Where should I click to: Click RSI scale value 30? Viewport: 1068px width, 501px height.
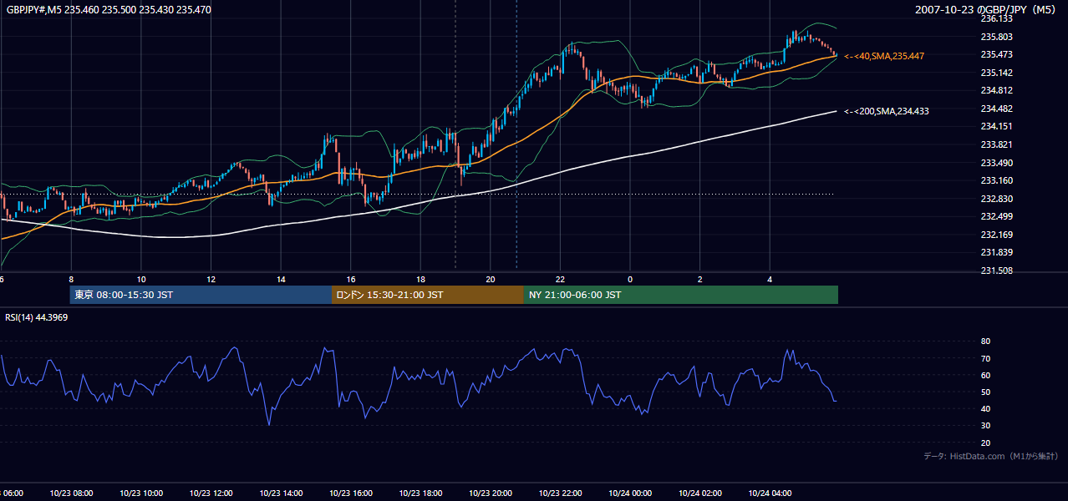[985, 426]
